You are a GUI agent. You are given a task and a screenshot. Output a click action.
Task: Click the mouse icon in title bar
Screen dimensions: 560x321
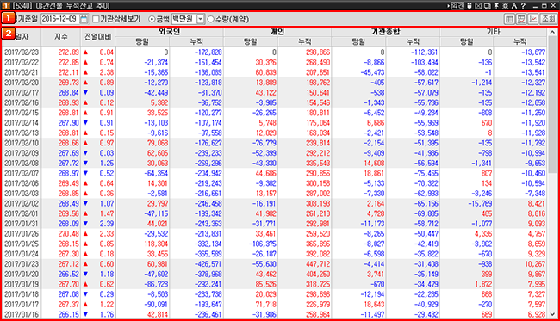pos(470,6)
